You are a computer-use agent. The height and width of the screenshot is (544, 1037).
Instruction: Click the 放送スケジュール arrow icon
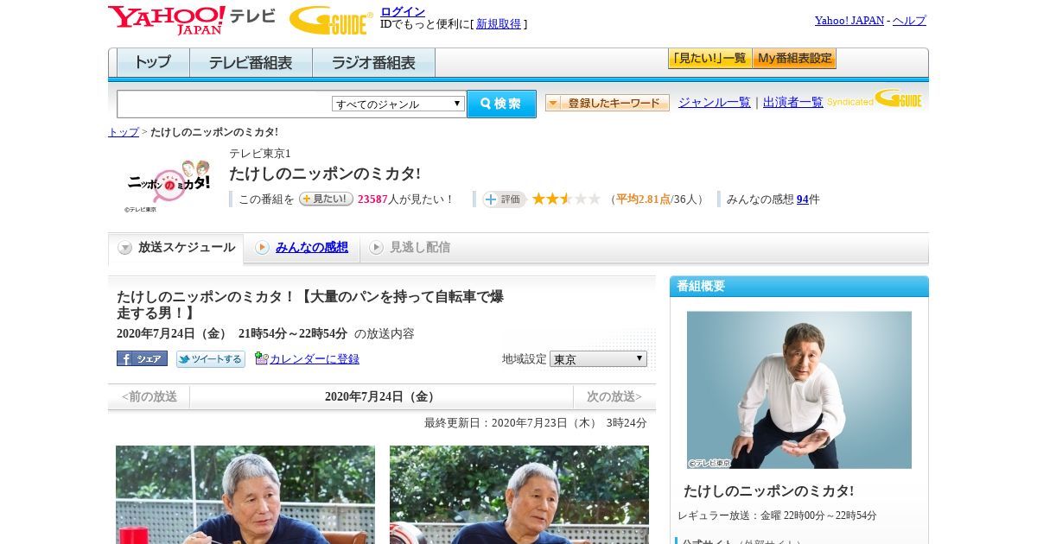pos(125,248)
